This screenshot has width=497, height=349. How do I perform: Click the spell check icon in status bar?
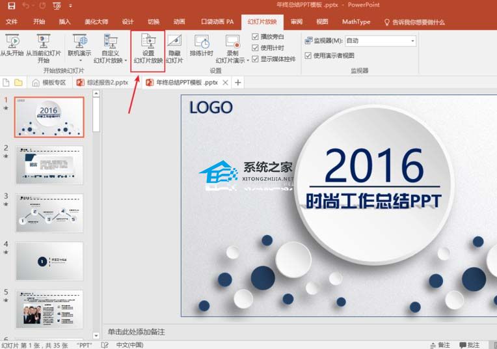105,345
